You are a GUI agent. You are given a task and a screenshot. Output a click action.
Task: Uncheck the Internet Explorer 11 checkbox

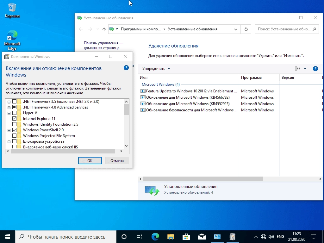(x=15, y=119)
